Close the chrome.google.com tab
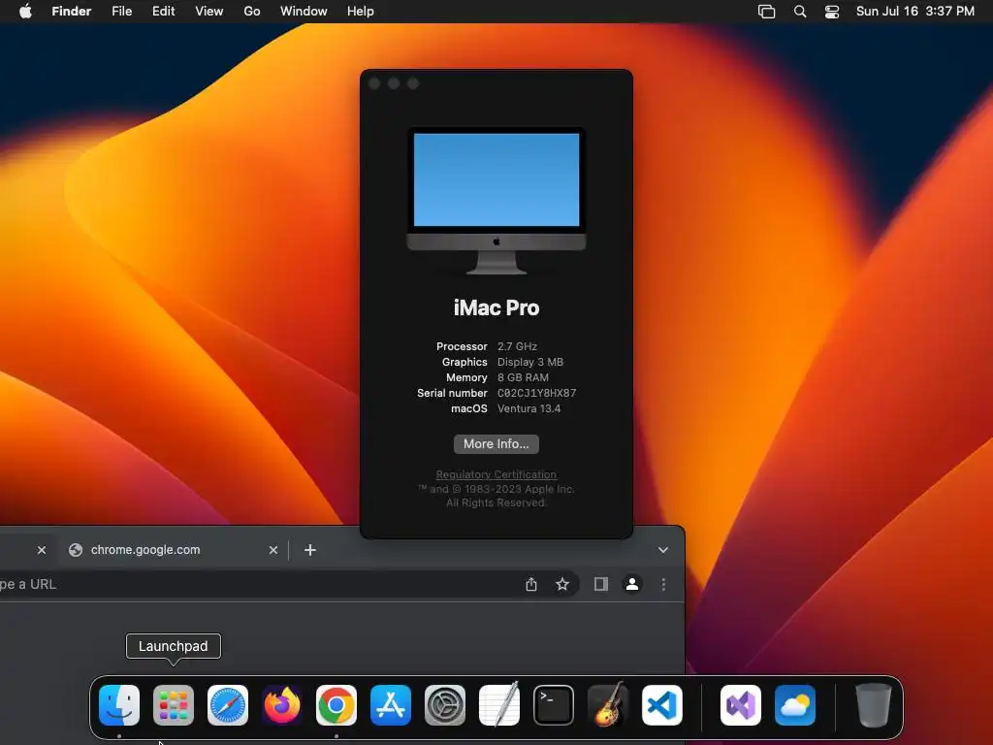The image size is (993, 745). coord(272,550)
